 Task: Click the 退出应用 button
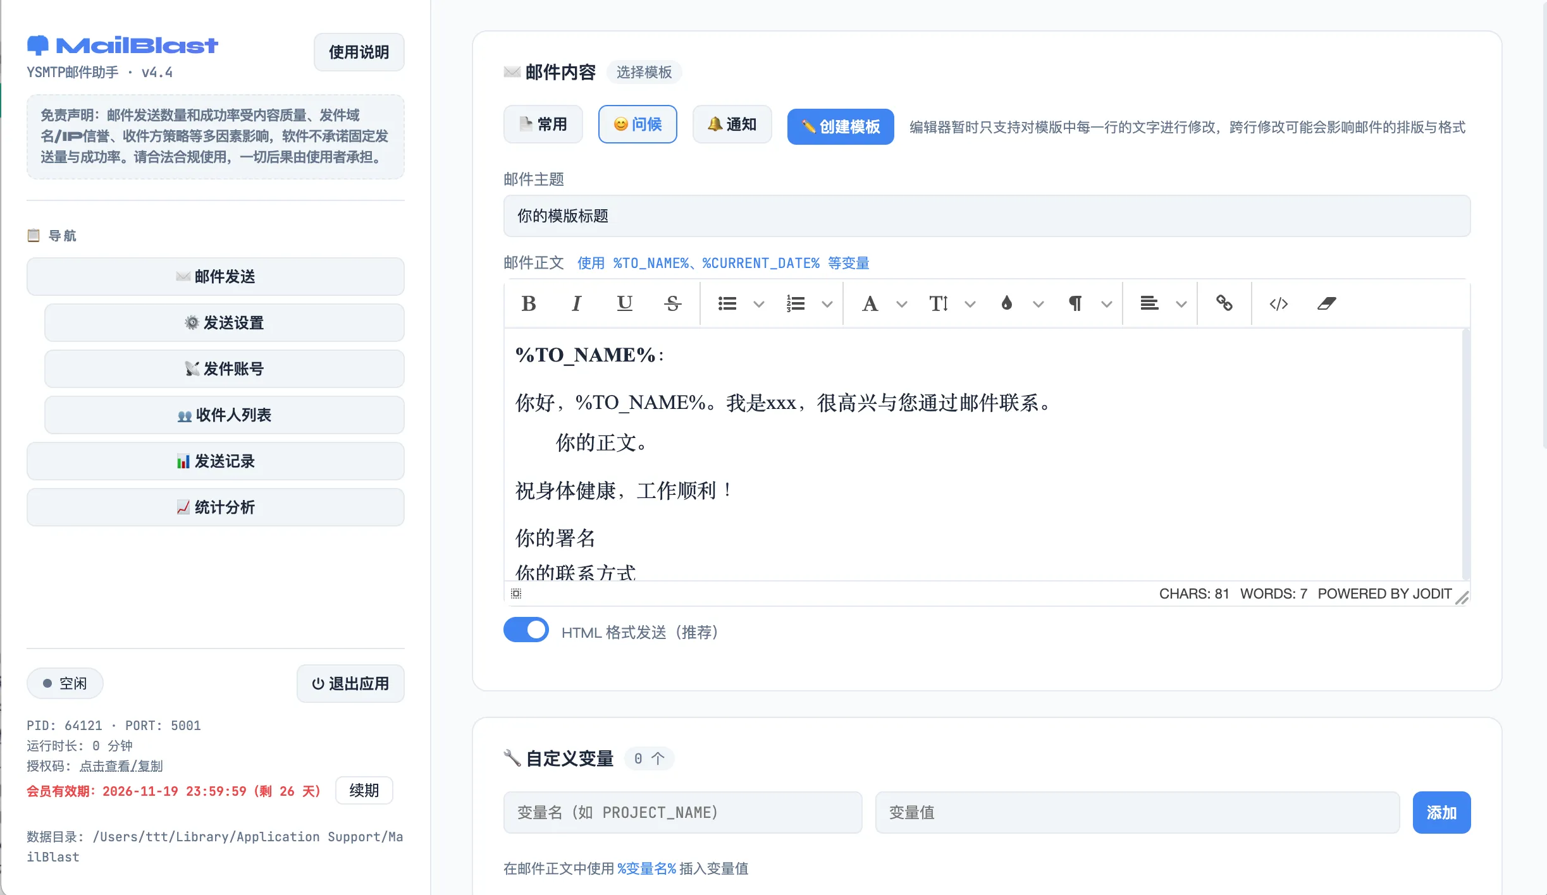coord(350,683)
